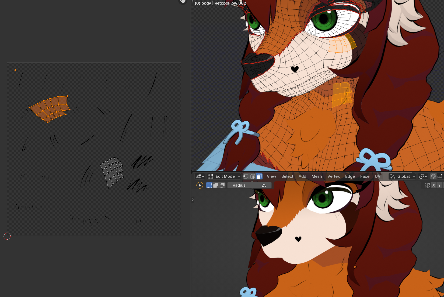
Task: Select the circle select tool icon
Action: click(200, 185)
